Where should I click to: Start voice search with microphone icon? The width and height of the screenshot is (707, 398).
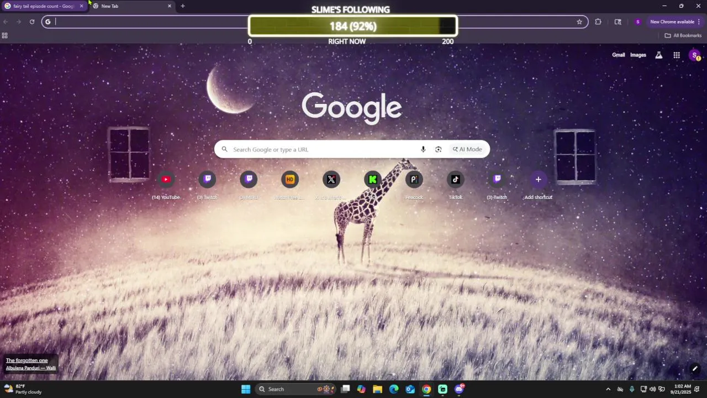pos(423,149)
